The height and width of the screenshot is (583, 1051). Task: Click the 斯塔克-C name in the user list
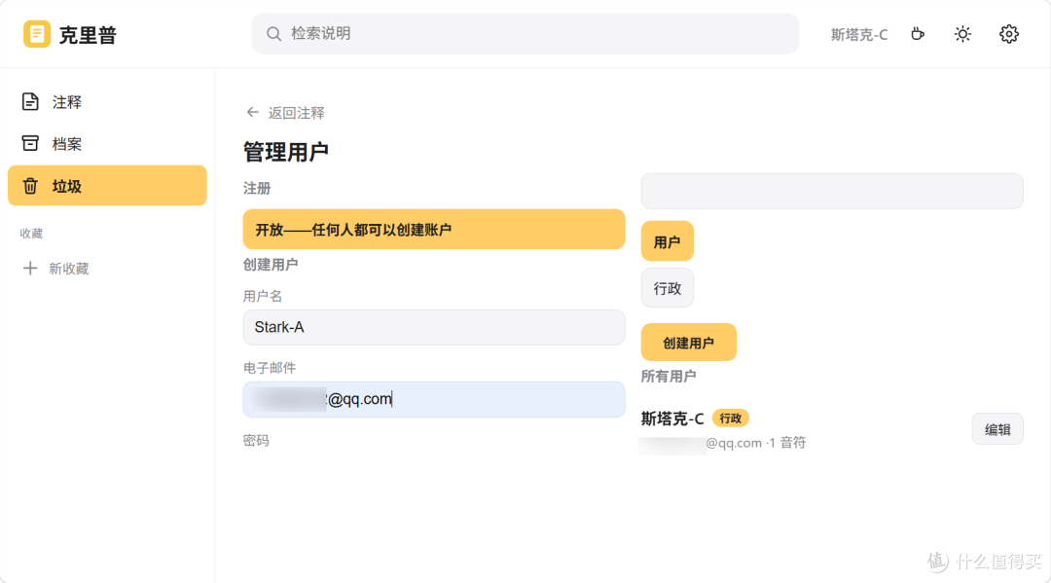[x=672, y=419]
